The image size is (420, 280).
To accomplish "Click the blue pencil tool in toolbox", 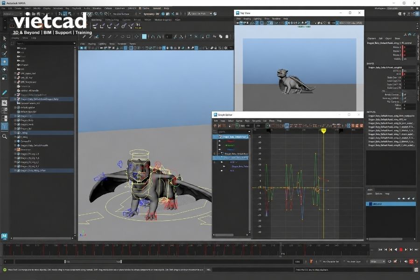I will click(x=5, y=93).
